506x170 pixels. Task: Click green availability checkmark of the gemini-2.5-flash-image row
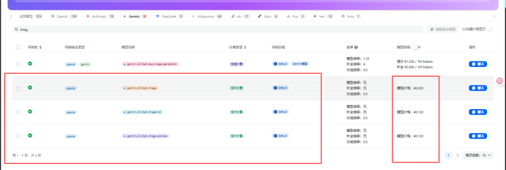pos(30,88)
